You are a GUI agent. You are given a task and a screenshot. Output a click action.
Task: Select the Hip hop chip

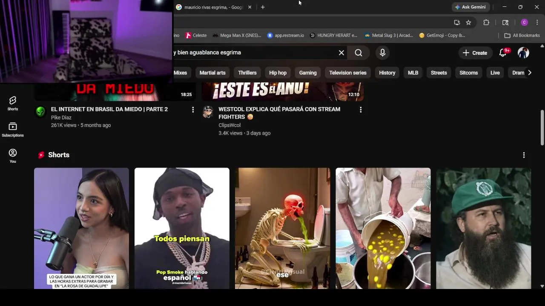278,73
